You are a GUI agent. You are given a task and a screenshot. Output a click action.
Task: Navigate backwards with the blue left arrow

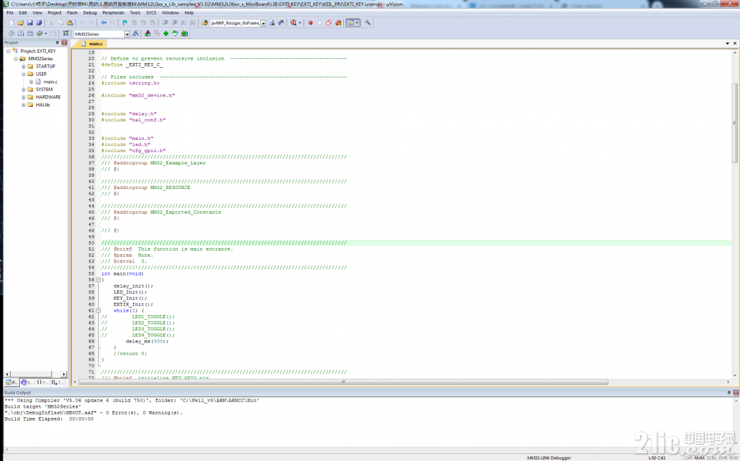coord(103,23)
